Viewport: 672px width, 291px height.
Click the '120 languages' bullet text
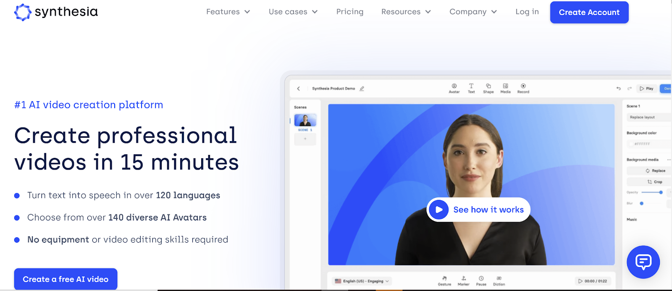pos(188,195)
